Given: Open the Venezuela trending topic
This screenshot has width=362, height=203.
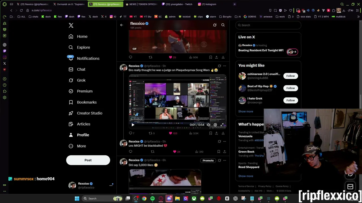Looking at the screenshot, I should [x=245, y=136].
